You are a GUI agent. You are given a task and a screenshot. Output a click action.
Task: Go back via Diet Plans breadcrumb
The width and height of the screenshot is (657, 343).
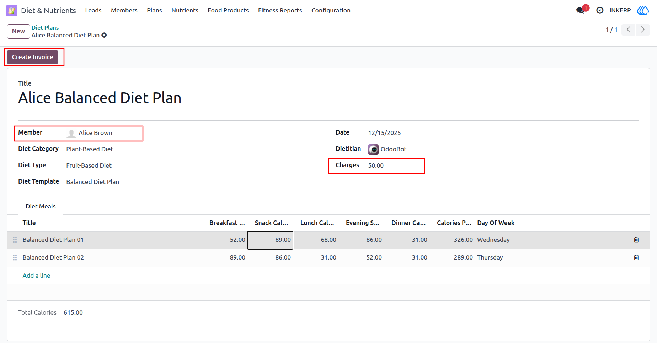click(x=45, y=28)
